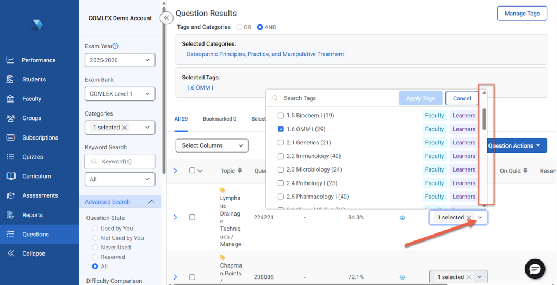The width and height of the screenshot is (557, 285).
Task: Check the 2.1 Genetics tag checkbox
Action: pos(281,143)
